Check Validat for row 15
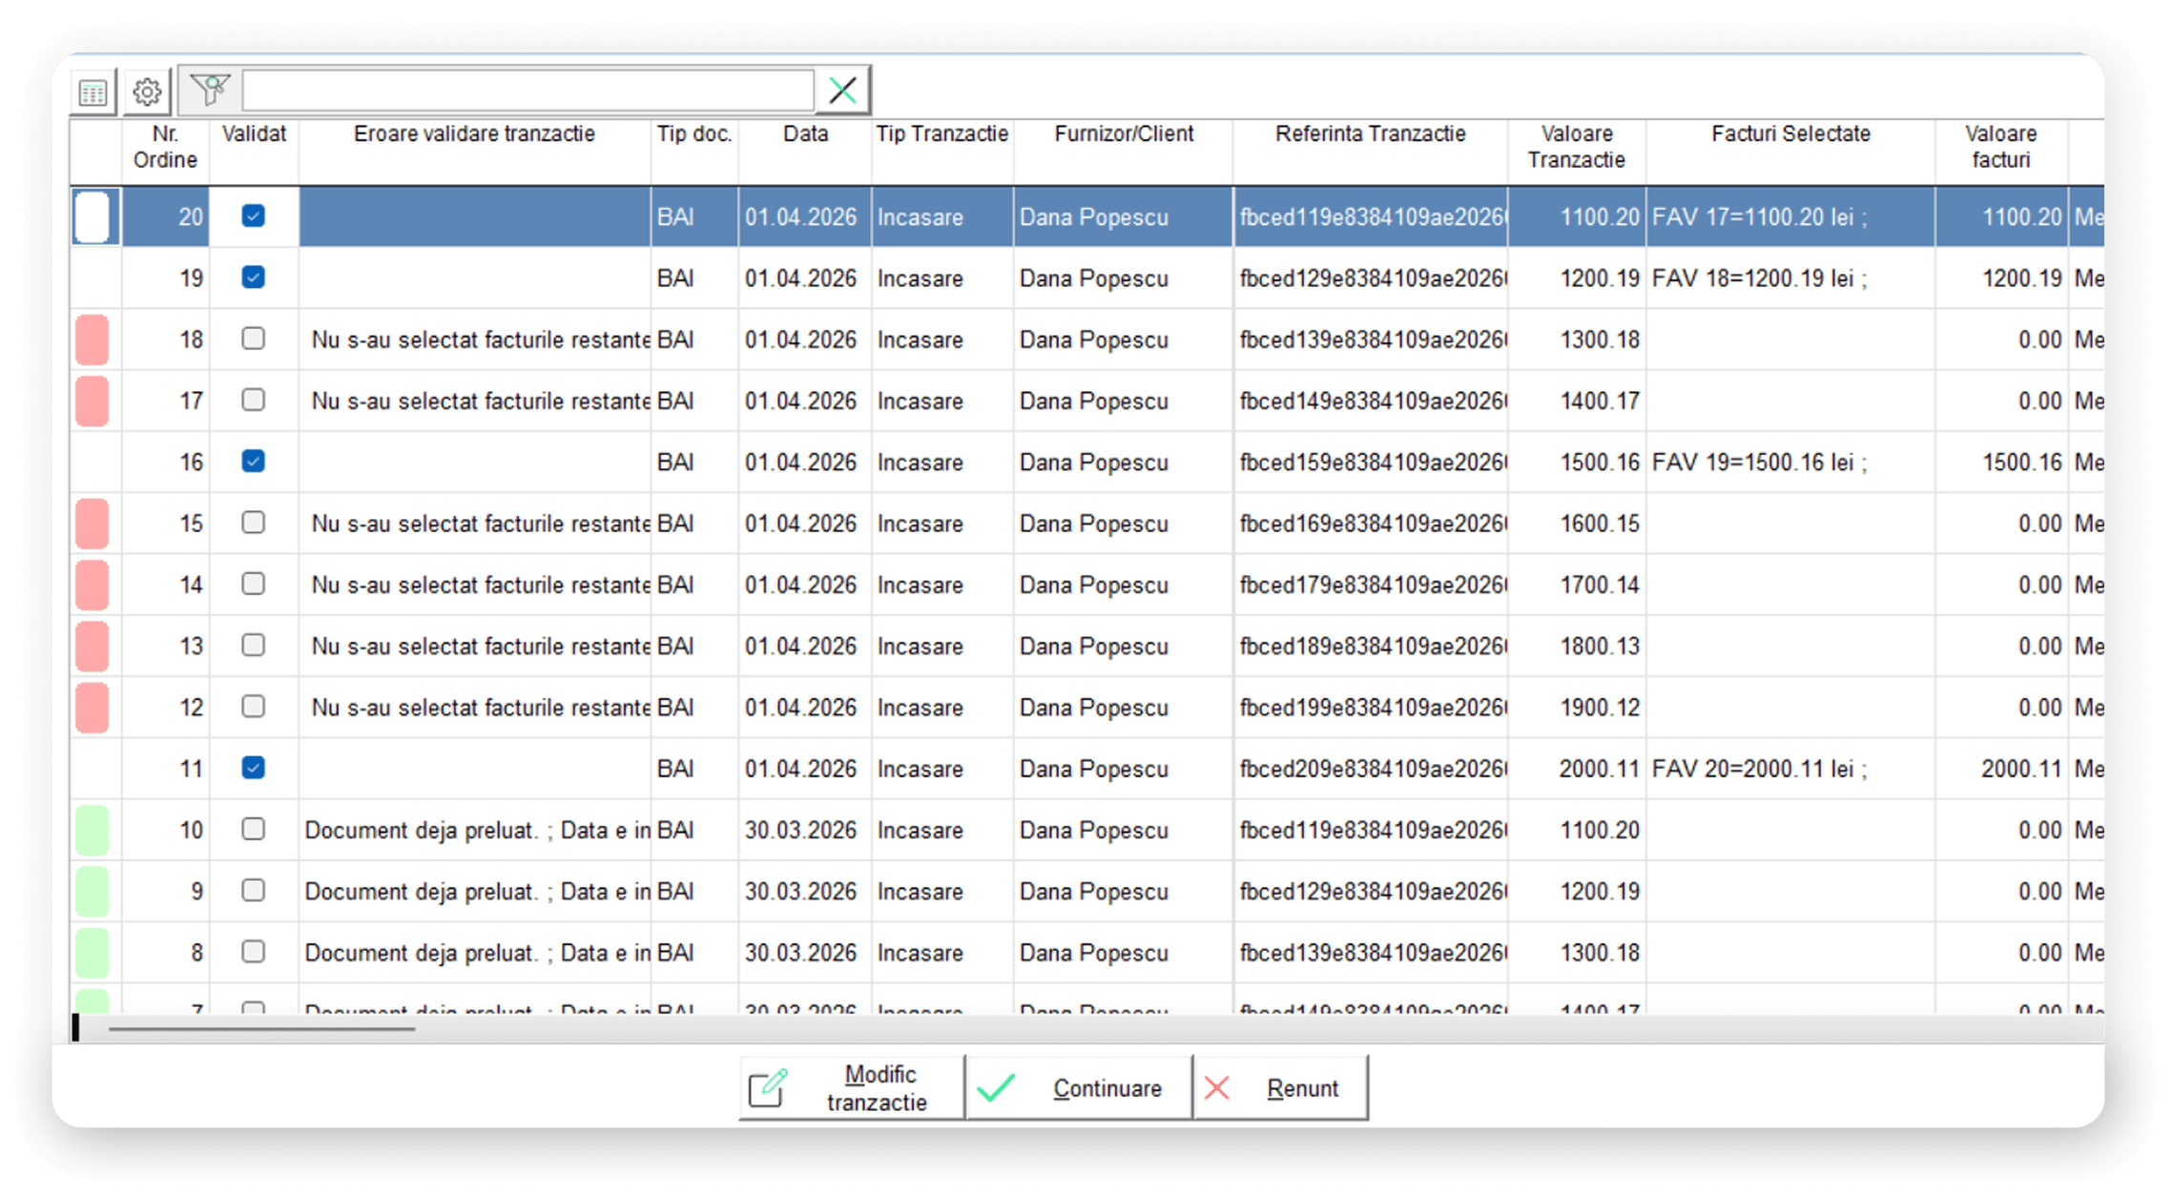 (253, 523)
